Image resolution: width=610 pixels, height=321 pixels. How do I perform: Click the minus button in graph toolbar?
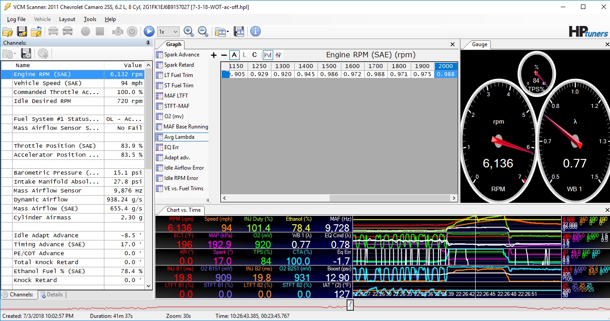(x=224, y=55)
